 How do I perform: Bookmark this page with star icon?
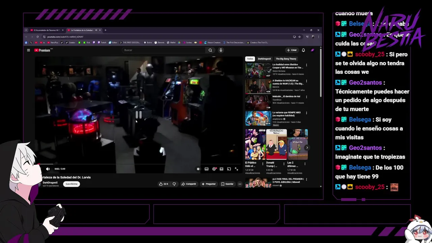click(299, 37)
